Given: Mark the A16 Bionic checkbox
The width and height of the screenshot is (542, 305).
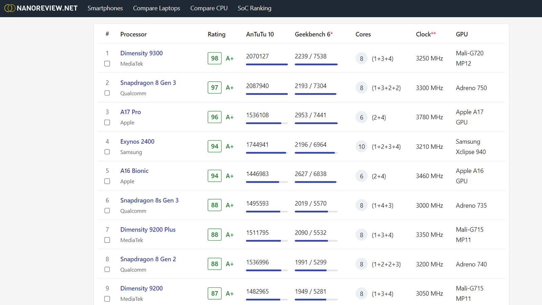Looking at the screenshot, I should point(107,181).
